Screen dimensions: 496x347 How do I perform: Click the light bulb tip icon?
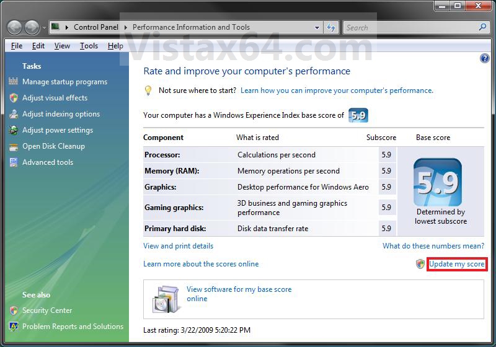click(x=148, y=90)
